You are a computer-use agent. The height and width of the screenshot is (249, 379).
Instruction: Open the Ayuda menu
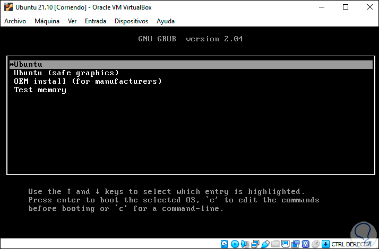pyautogui.click(x=166, y=21)
